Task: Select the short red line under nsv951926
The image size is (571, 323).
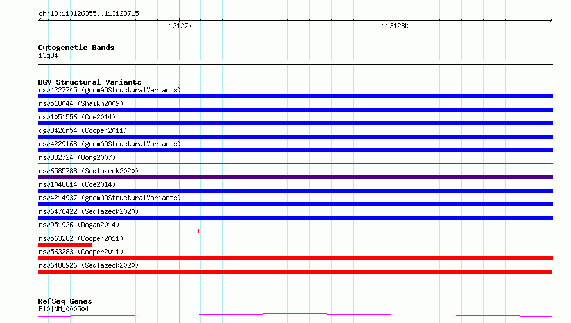Action: coord(118,231)
